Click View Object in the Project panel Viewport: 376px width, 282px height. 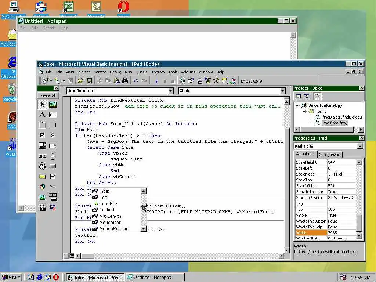(x=306, y=96)
